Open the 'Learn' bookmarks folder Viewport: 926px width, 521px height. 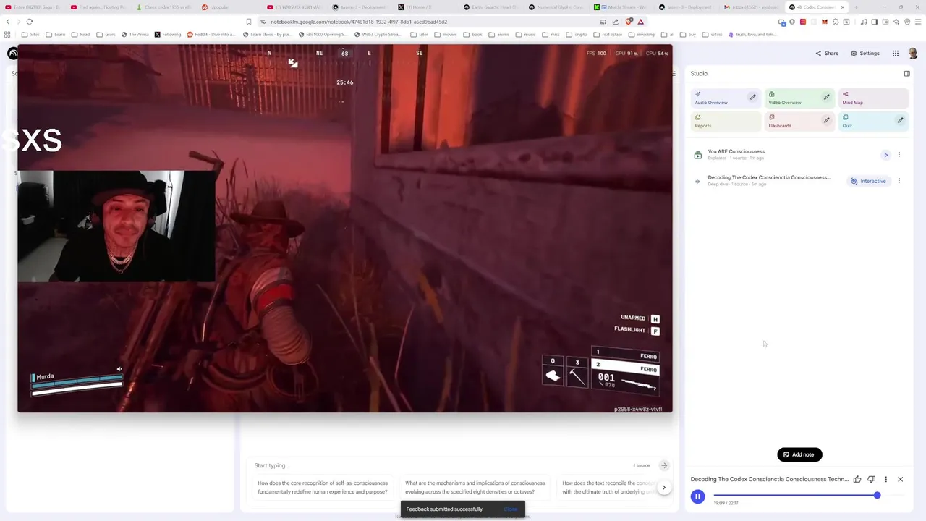[55, 34]
